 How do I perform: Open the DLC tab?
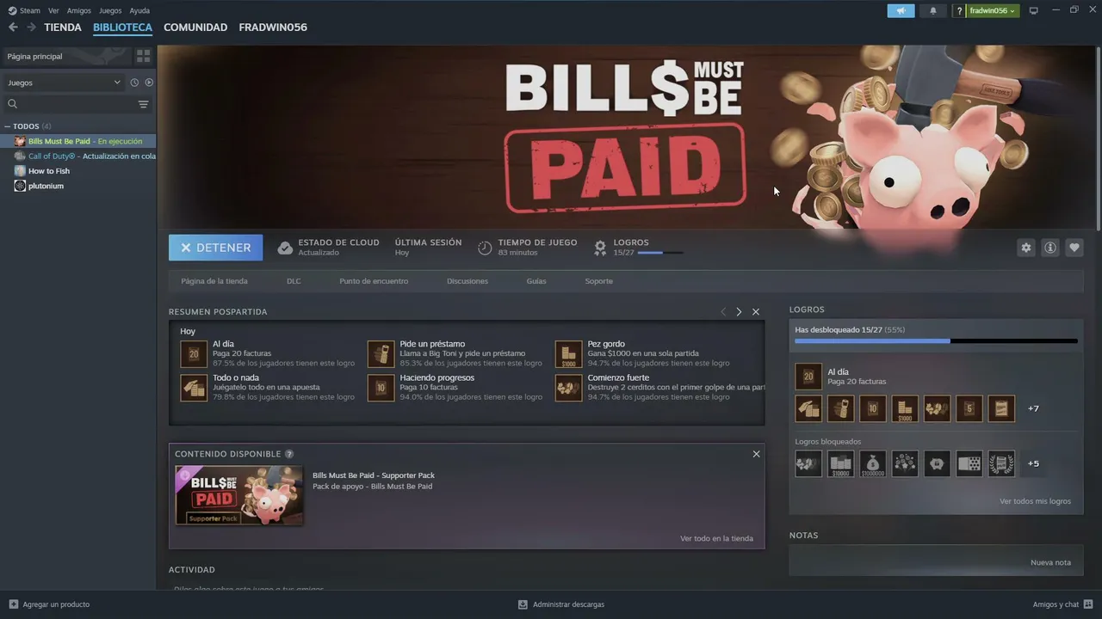(x=294, y=281)
